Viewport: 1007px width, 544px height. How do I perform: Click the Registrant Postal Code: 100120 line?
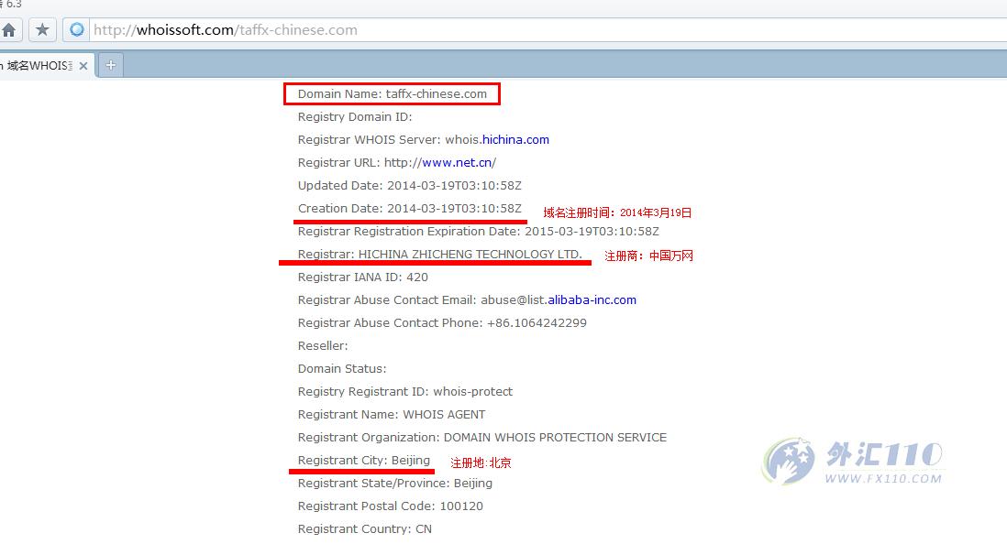(391, 506)
